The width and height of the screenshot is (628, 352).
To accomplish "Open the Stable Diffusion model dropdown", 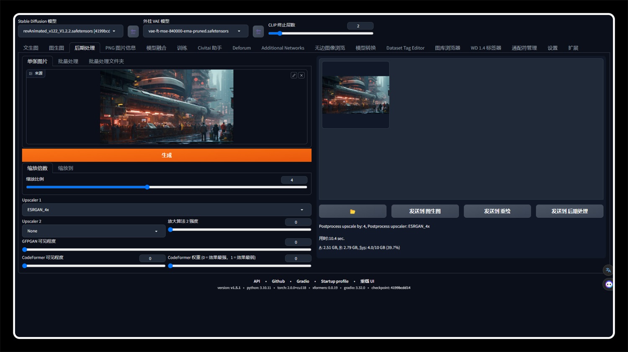I will (70, 31).
